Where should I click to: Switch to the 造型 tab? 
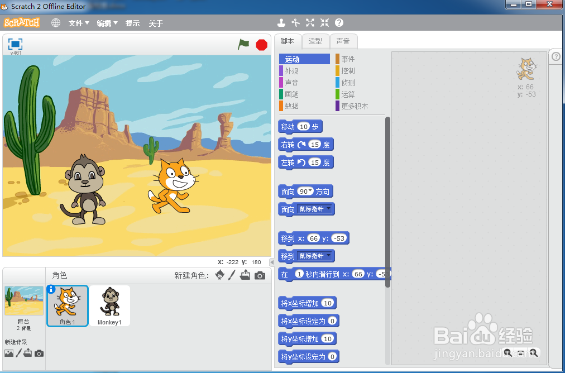point(315,41)
